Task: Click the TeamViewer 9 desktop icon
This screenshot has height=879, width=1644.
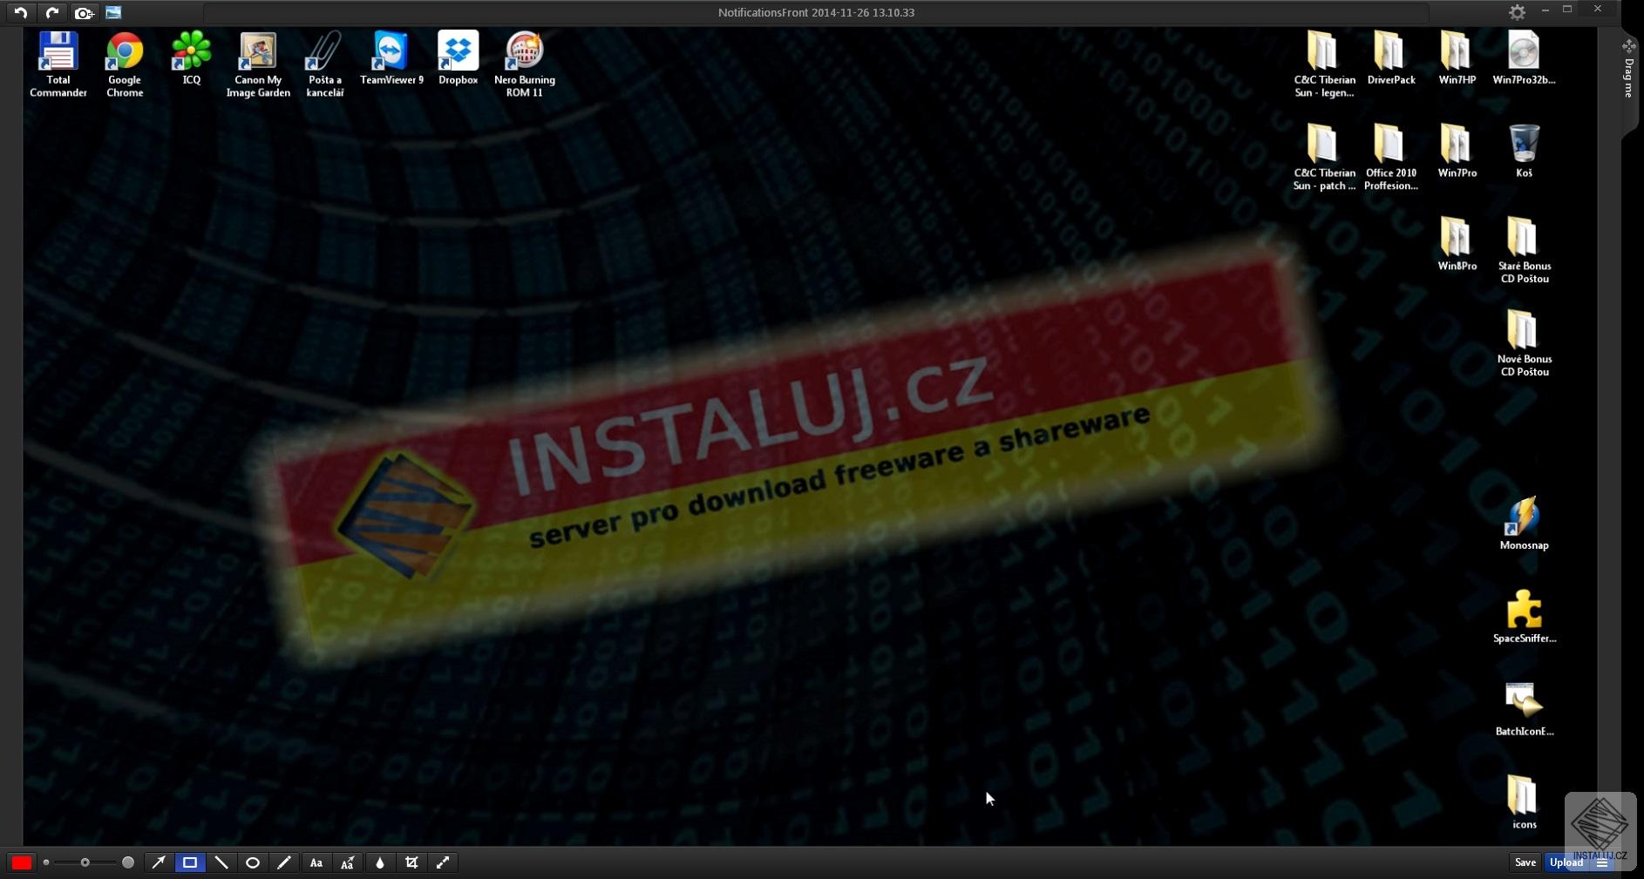Action: [x=391, y=58]
